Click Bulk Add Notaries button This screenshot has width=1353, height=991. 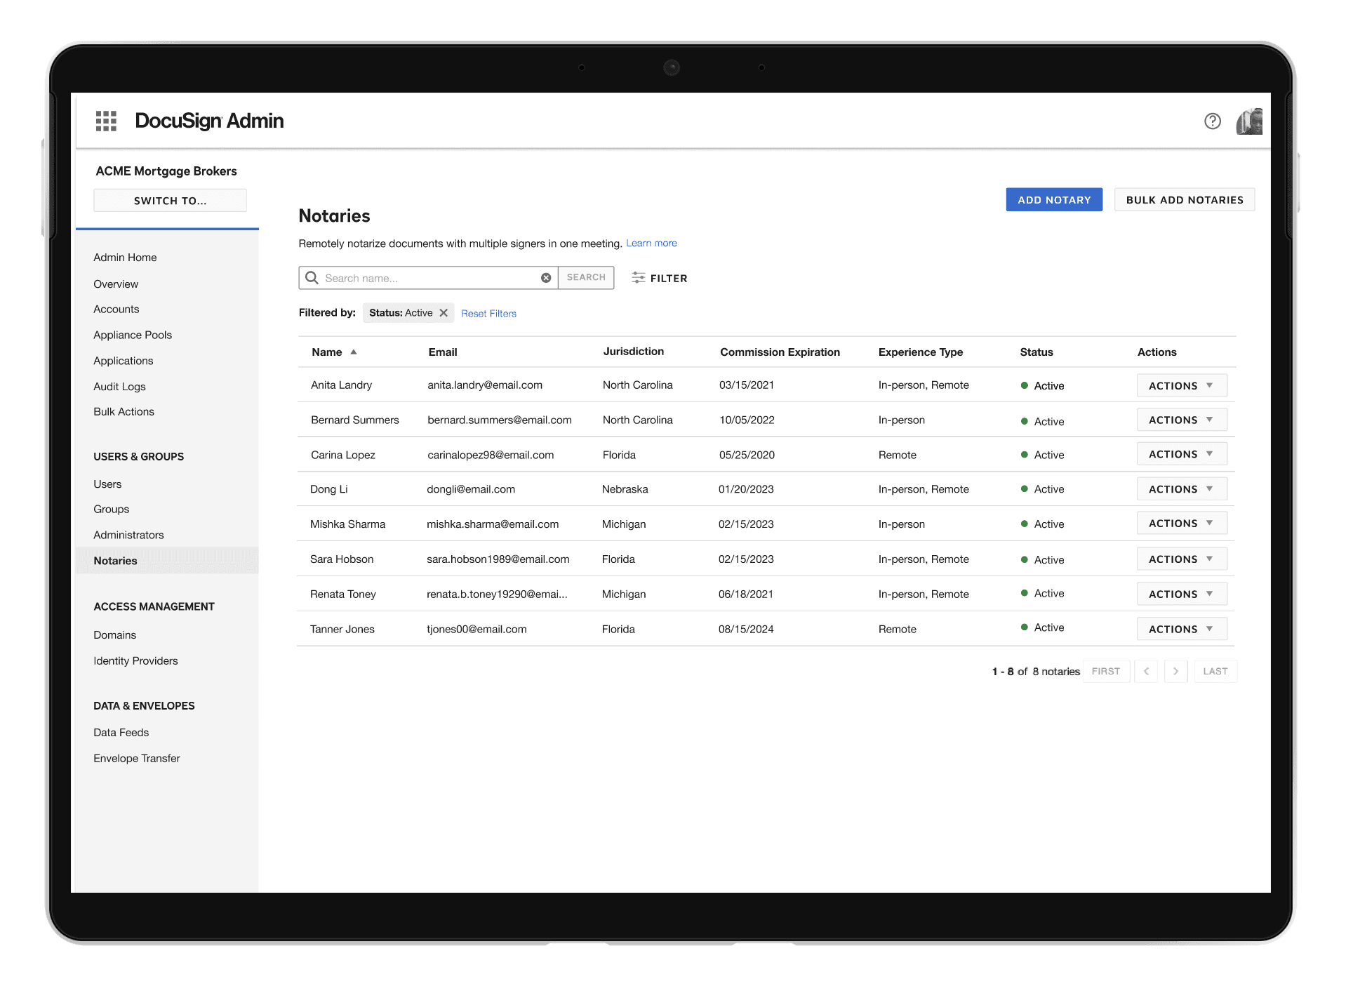coord(1184,200)
